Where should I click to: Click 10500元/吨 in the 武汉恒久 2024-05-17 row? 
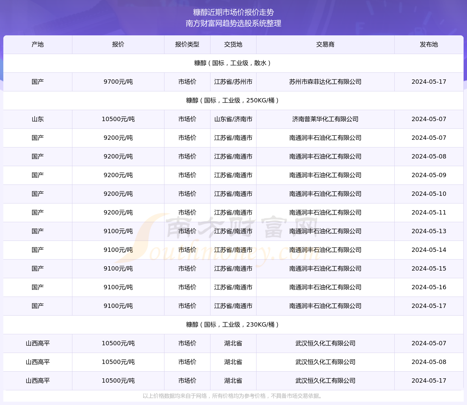pos(118,381)
